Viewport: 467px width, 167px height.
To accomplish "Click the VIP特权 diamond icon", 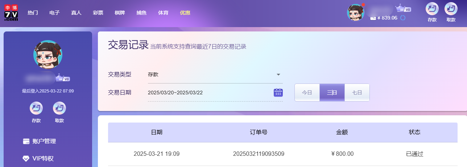I will pos(26,158).
